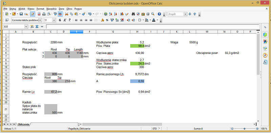The image size is (271, 133).
Task: Open font name dropdown Czcionka tekstu
Action: click(x=40, y=20)
